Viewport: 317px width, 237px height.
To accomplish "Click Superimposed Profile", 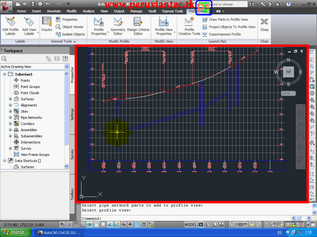I will [x=222, y=34].
